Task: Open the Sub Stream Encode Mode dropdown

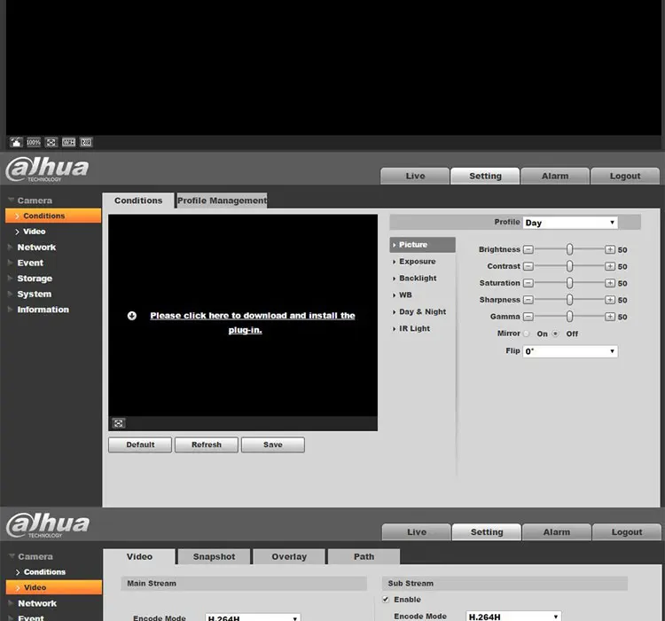Action: tap(513, 617)
